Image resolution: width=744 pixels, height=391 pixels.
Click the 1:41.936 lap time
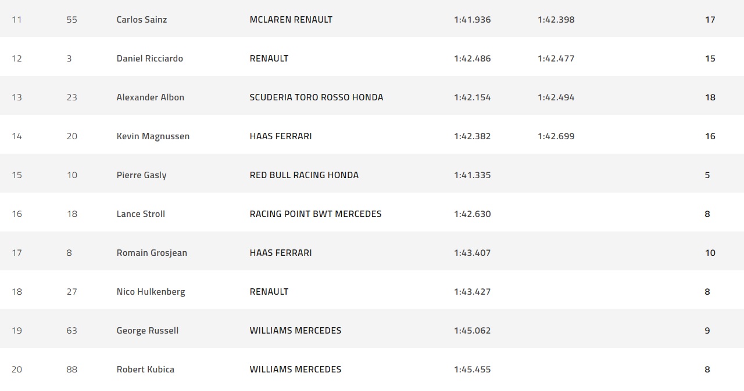[472, 20]
